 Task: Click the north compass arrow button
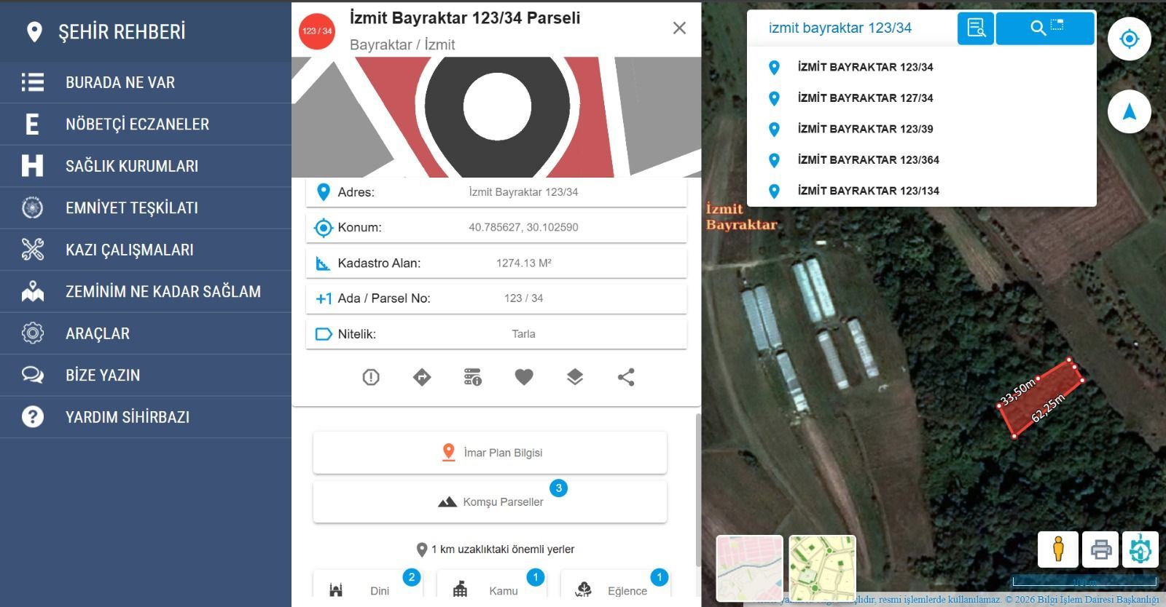(x=1129, y=112)
